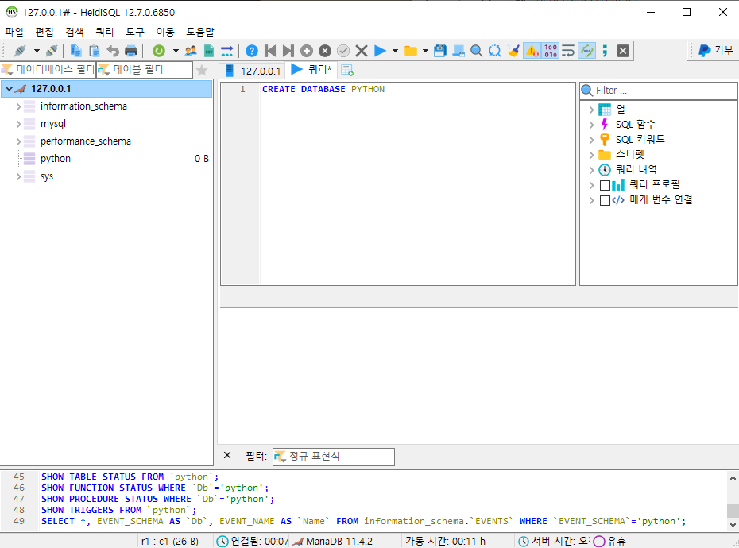739x548 pixels.
Task: Click the helper Filter search box
Action: click(659, 90)
